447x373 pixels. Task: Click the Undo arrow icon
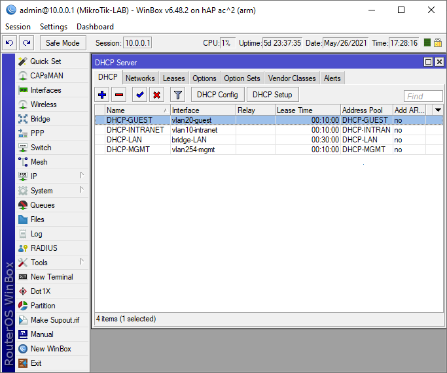pyautogui.click(x=9, y=43)
